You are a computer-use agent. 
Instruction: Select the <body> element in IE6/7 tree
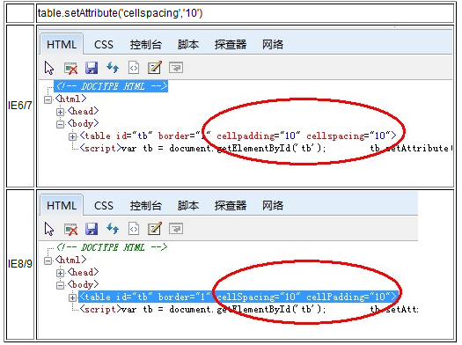coord(83,123)
